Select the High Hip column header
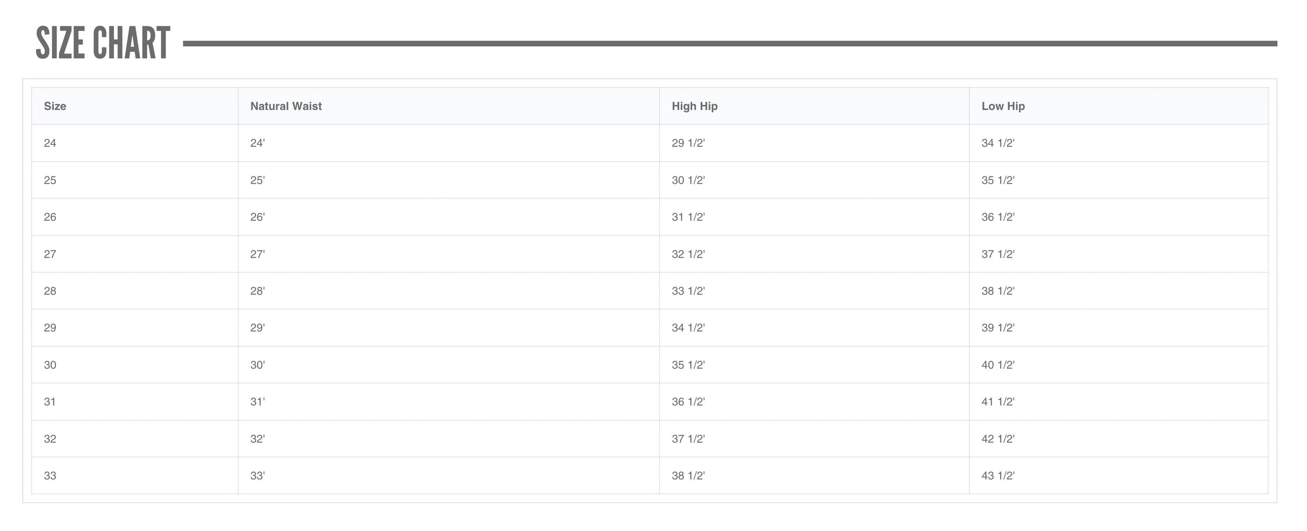This screenshot has height=531, width=1307. coord(694,106)
